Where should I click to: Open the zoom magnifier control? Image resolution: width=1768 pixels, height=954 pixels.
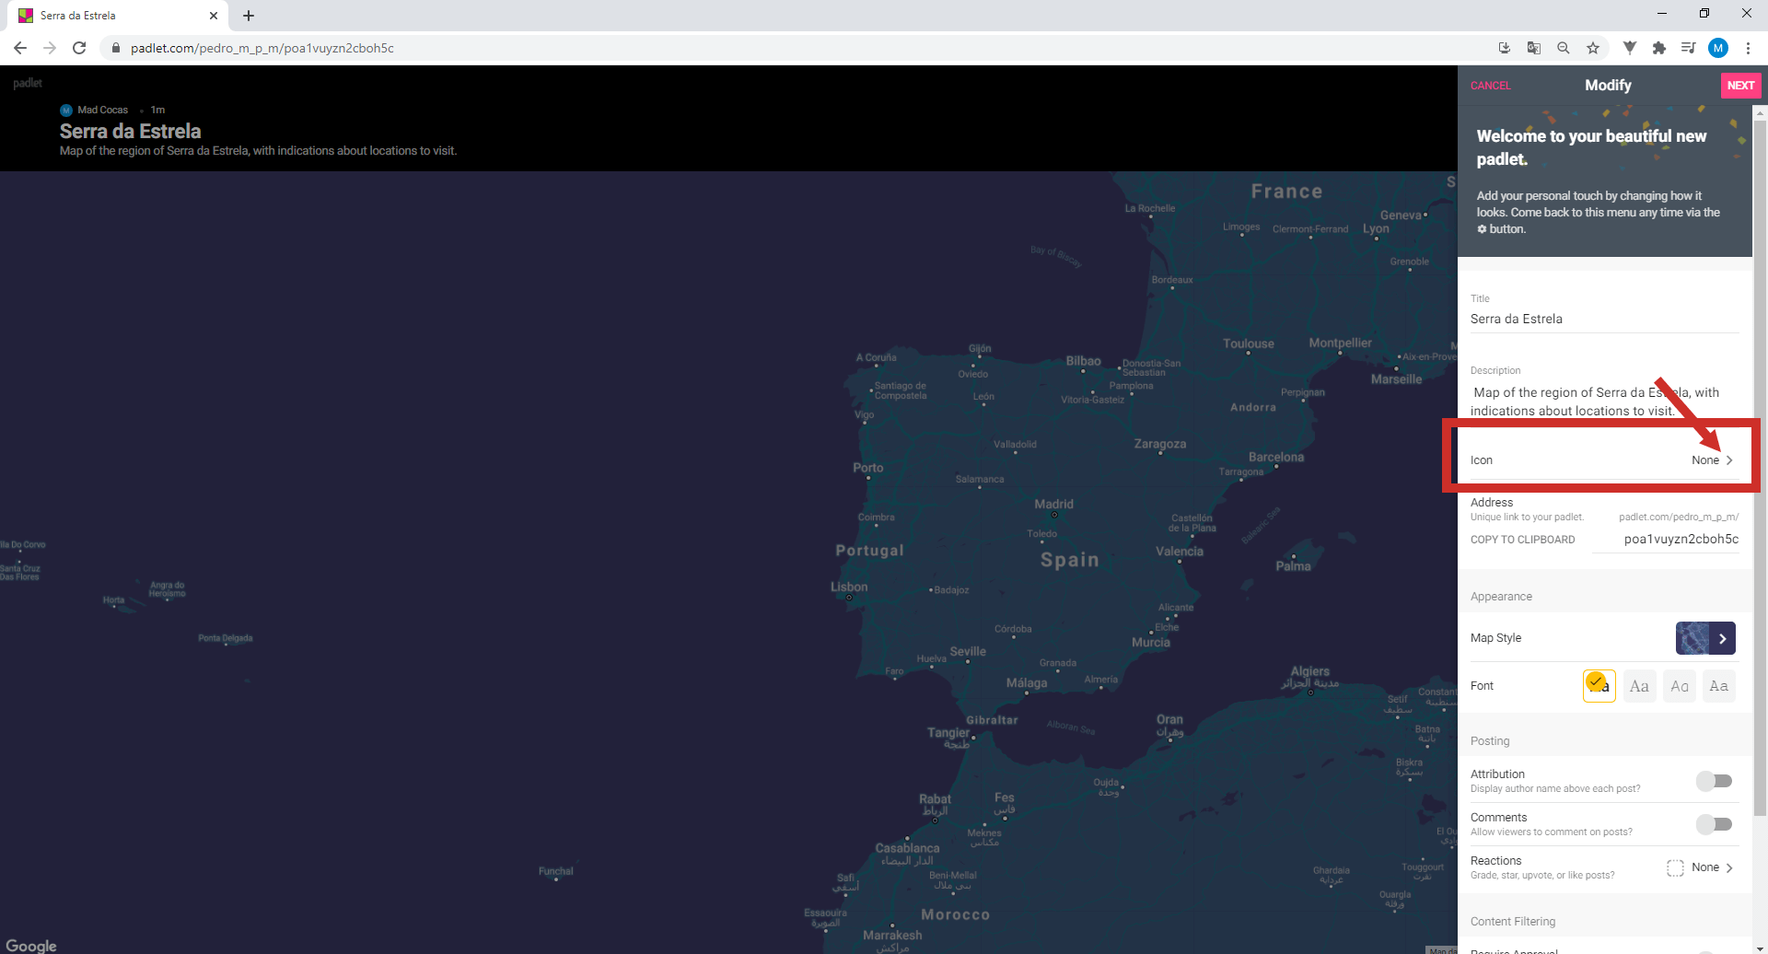point(1564,48)
